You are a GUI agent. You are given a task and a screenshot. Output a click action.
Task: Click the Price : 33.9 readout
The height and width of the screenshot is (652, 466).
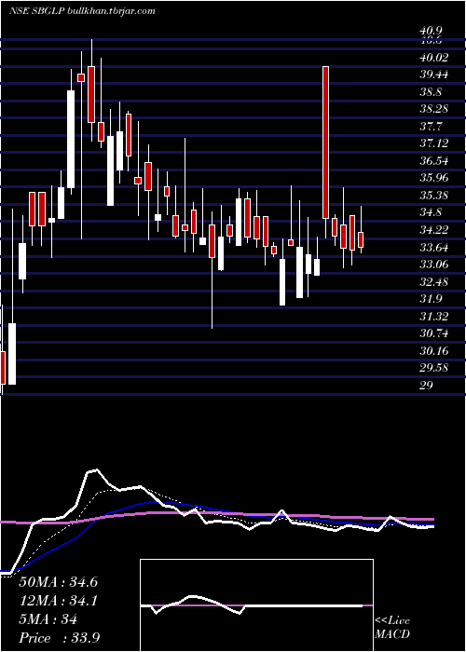tap(59, 638)
